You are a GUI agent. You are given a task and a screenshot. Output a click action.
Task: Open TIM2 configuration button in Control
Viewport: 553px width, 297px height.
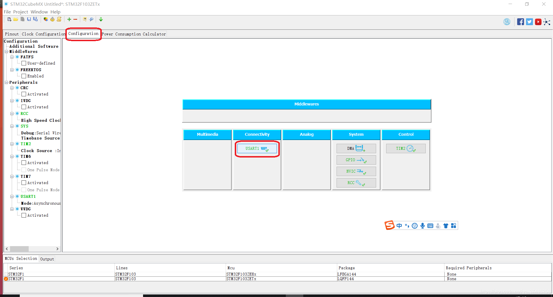click(406, 148)
